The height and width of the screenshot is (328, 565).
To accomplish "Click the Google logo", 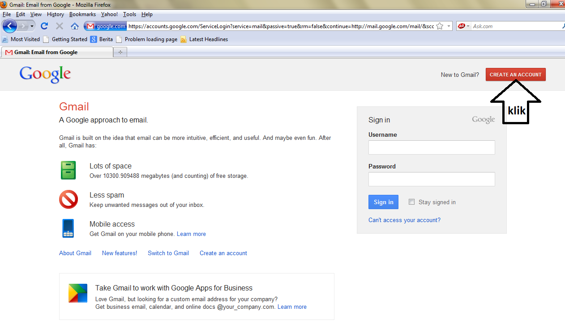I will [45, 75].
